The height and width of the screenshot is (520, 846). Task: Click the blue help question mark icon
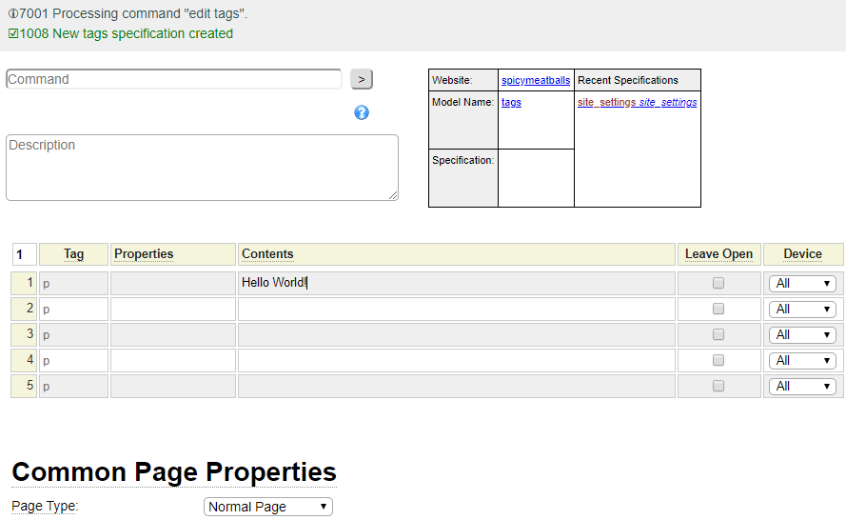pos(362,112)
